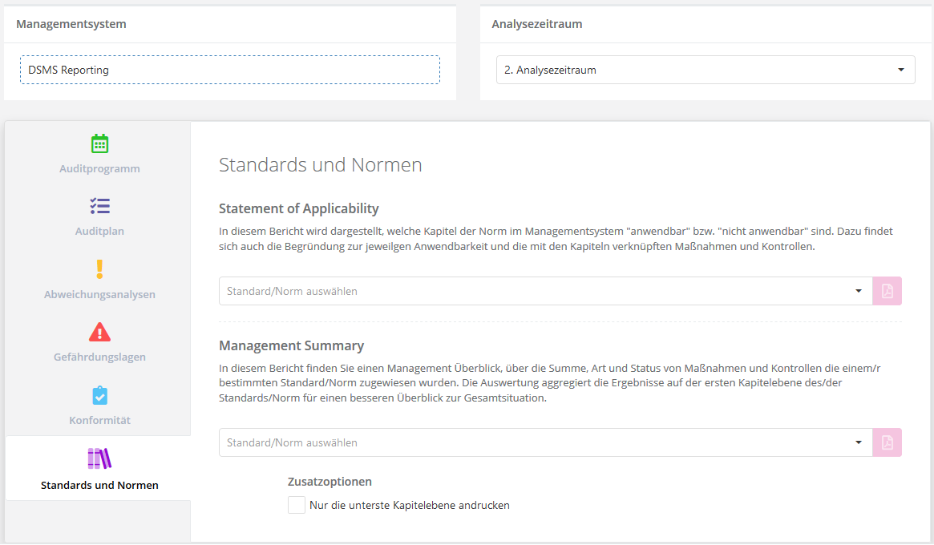Open the Analysezeitraum dropdown
This screenshot has width=934, height=545.
697,70
